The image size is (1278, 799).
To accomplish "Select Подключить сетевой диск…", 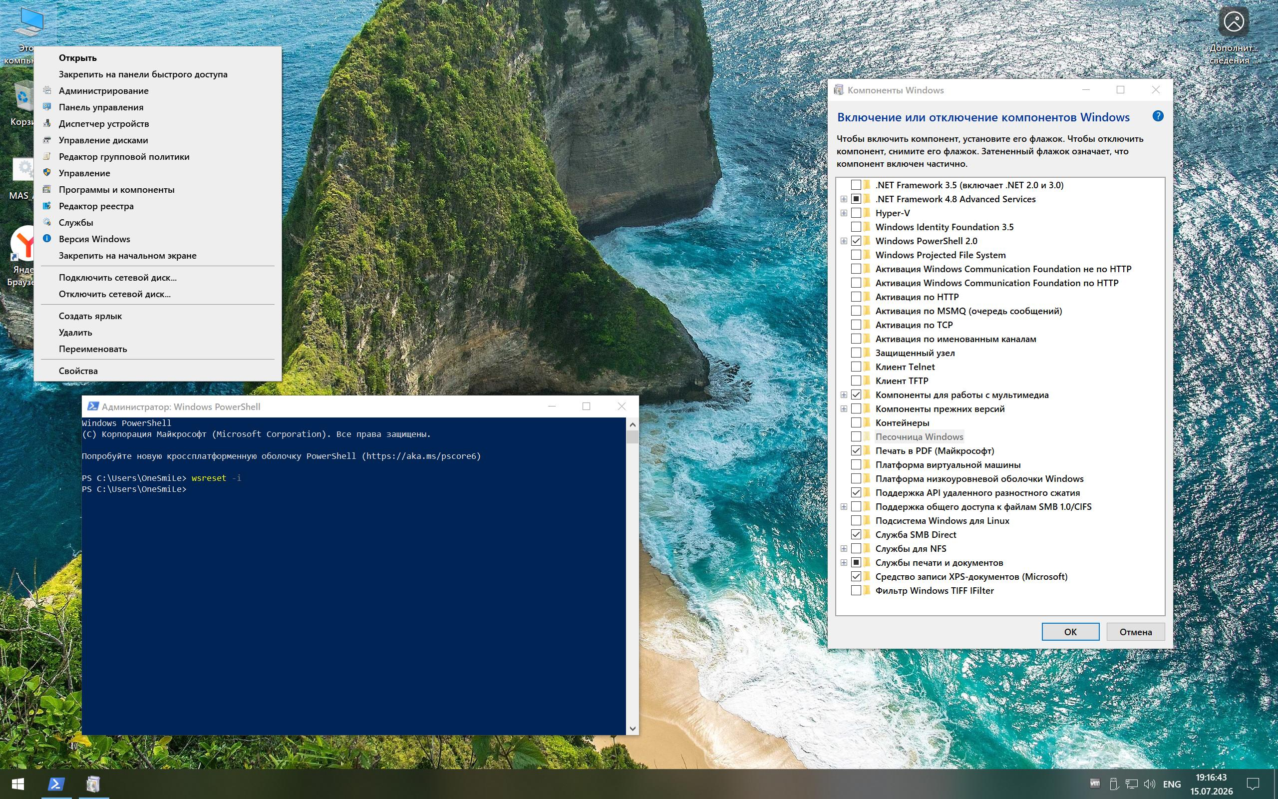I will [x=157, y=278].
